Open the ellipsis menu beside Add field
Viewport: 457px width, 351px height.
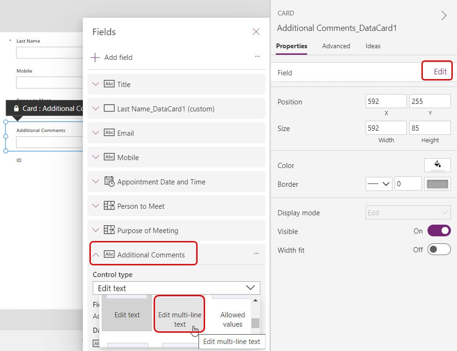point(257,56)
